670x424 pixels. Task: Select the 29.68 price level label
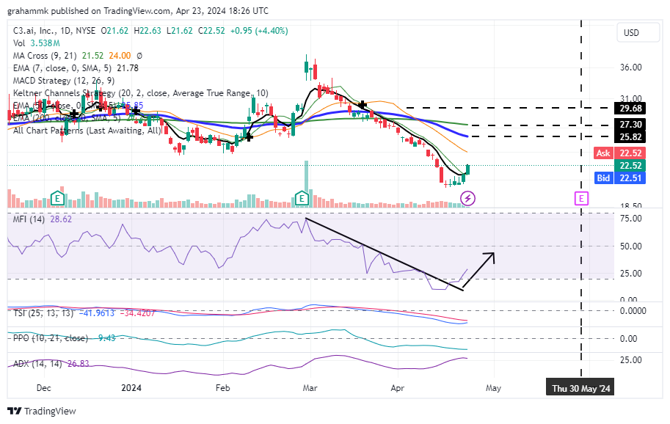pyautogui.click(x=630, y=109)
